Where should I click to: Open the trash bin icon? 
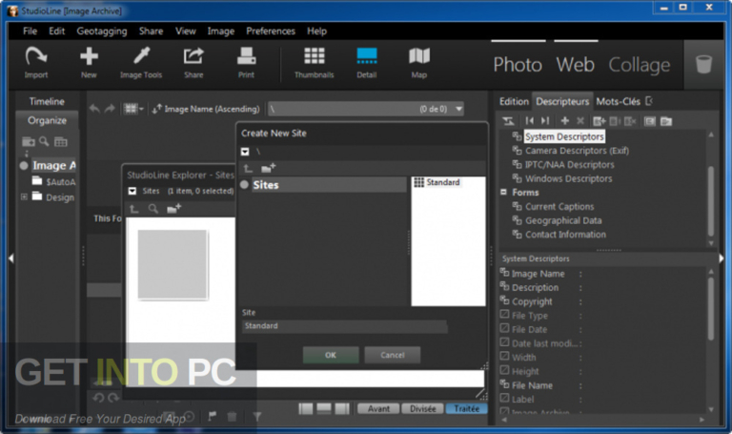704,64
